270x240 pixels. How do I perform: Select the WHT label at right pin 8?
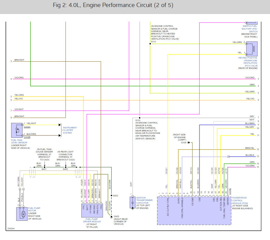252,120
